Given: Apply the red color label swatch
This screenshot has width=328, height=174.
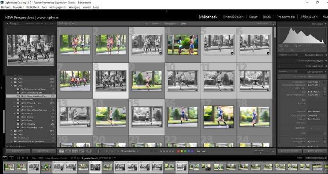Looking at the screenshot, I should (x=178, y=151).
